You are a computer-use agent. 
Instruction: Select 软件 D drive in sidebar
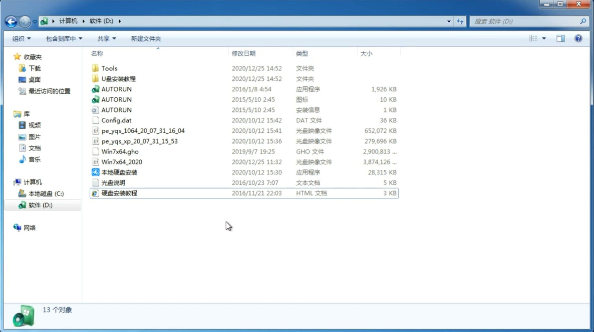(40, 205)
